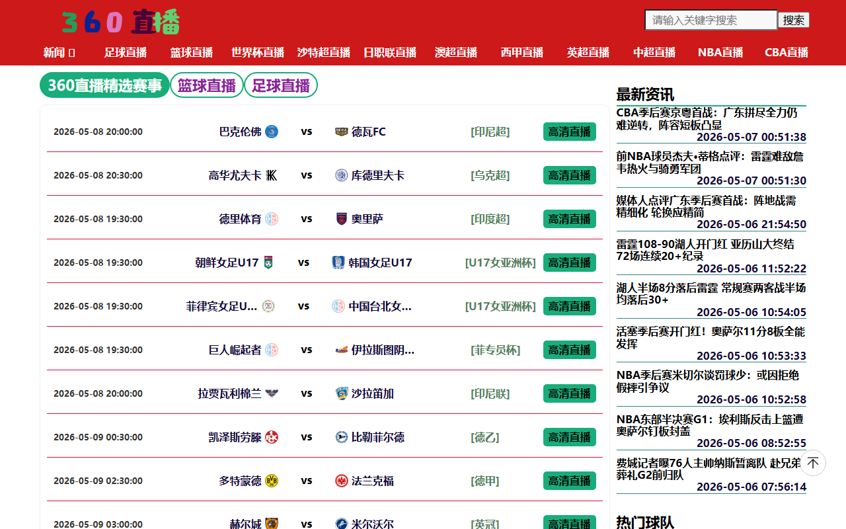Click the 韩国女足U17 team crest
Image resolution: width=846 pixels, height=529 pixels.
click(x=338, y=263)
